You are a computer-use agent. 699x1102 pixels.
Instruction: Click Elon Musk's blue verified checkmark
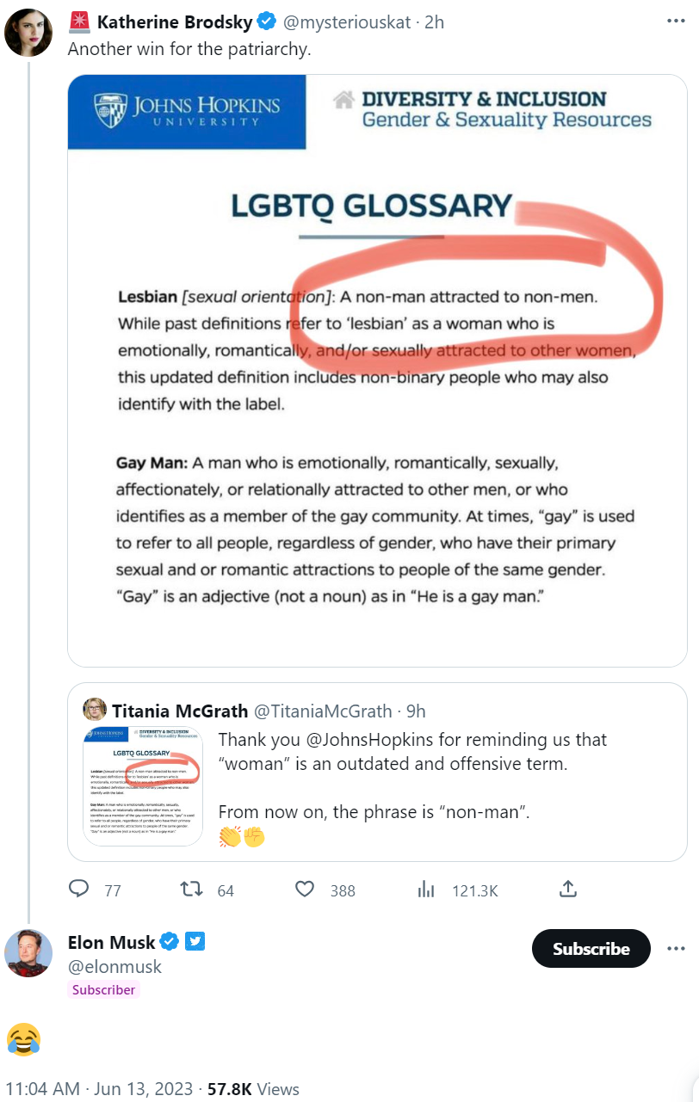tap(170, 942)
